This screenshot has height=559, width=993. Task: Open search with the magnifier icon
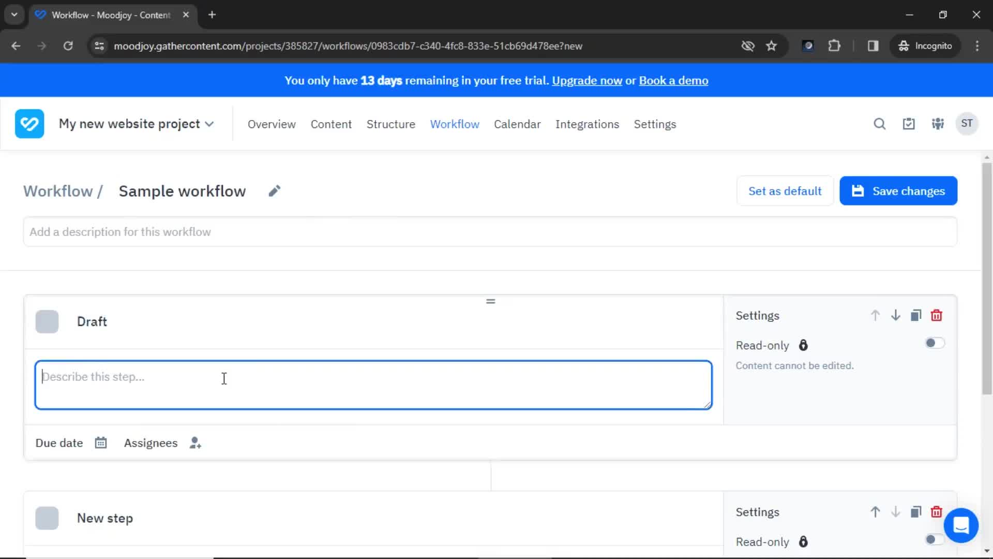coord(879,124)
